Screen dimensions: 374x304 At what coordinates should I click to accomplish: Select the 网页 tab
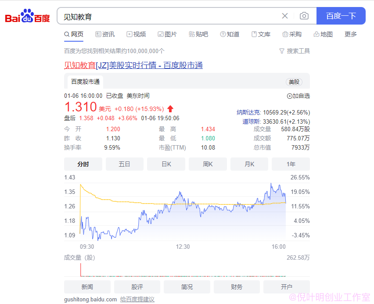[74, 34]
